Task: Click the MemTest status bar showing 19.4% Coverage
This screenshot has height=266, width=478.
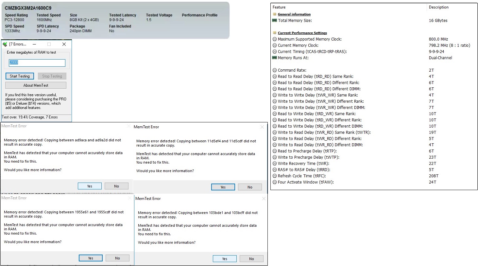Action: tap(36, 117)
